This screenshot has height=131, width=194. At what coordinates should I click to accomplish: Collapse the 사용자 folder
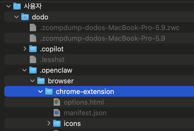[x=9, y=6]
